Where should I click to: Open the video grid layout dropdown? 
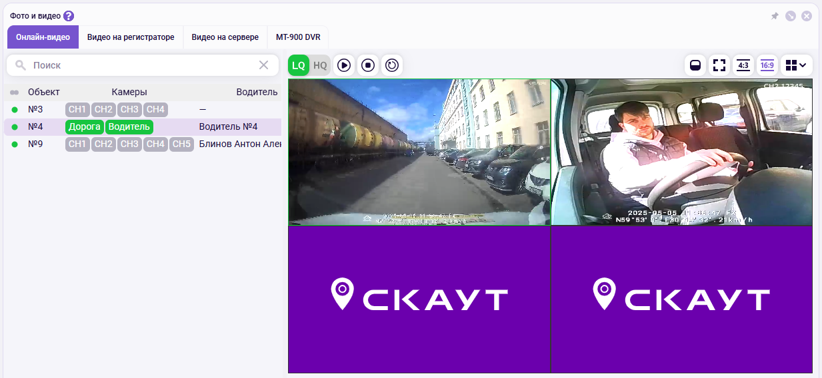point(796,65)
